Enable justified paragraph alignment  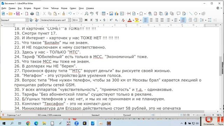pyautogui.click(x=162, y=20)
